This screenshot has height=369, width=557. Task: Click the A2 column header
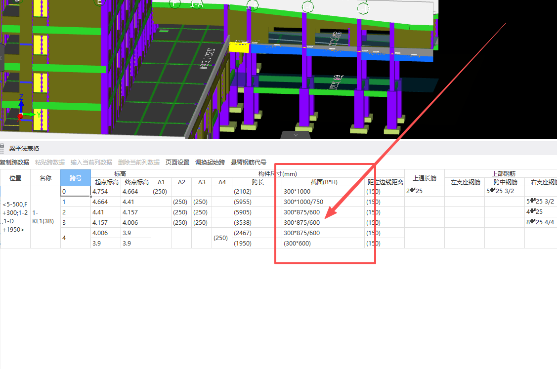(x=181, y=182)
